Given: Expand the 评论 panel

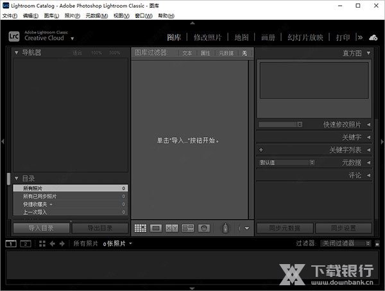Looking at the screenshot, I should click(x=368, y=175).
